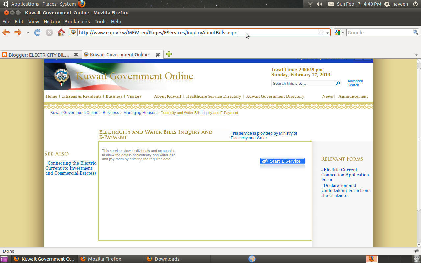Image resolution: width=421 pixels, height=263 pixels.
Task: Click the Start E.Service button
Action: (x=282, y=161)
